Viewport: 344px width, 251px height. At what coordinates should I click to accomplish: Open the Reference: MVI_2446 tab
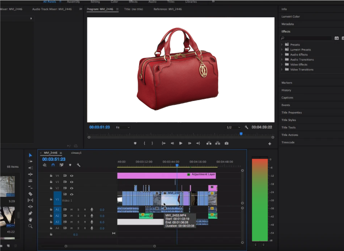(167, 9)
